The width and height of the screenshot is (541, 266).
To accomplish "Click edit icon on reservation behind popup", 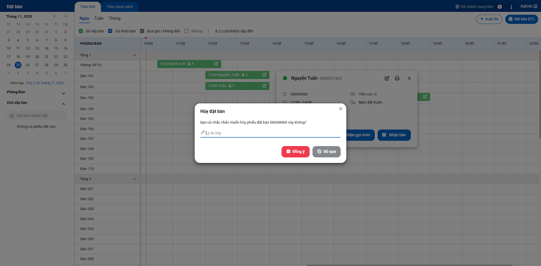I will pyautogui.click(x=425, y=97).
